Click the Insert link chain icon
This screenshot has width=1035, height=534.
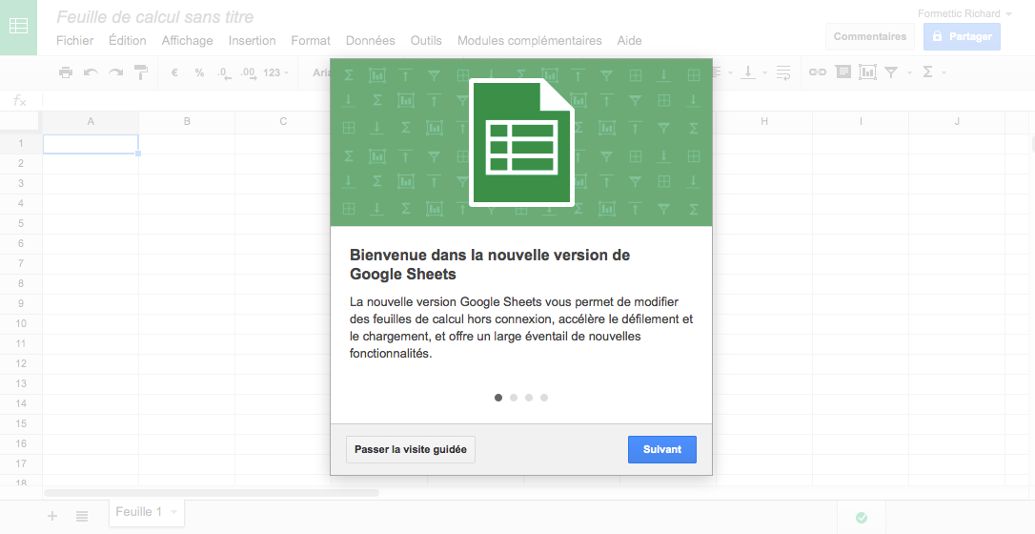(x=818, y=72)
